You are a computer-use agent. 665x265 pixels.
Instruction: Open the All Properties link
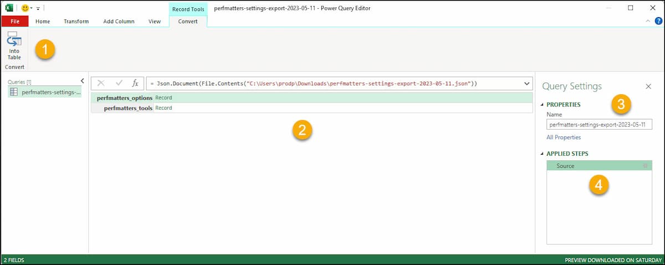tap(564, 137)
